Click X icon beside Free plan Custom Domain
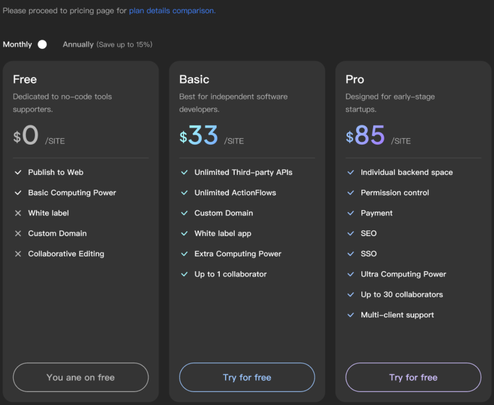The height and width of the screenshot is (405, 494). [x=18, y=233]
